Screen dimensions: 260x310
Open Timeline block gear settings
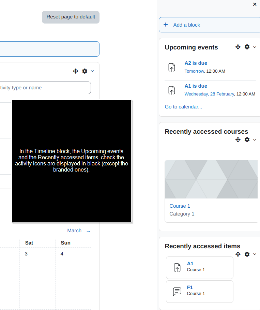(85, 71)
